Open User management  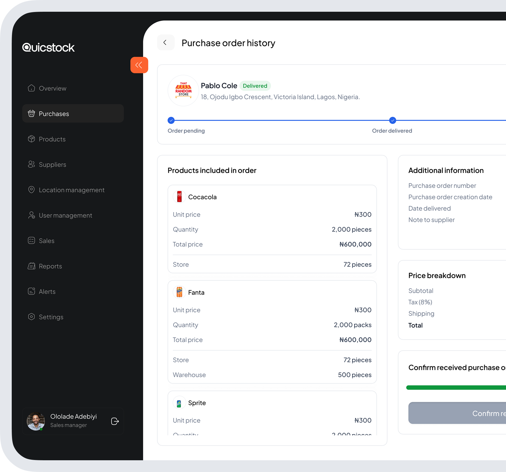click(x=73, y=215)
